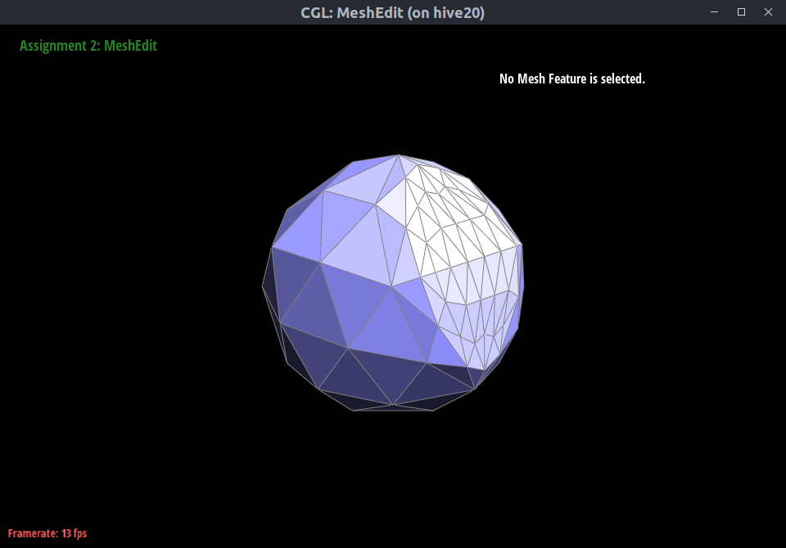Viewport: 786px width, 548px height.
Task: Maximize the MeshEdit window
Action: point(741,12)
